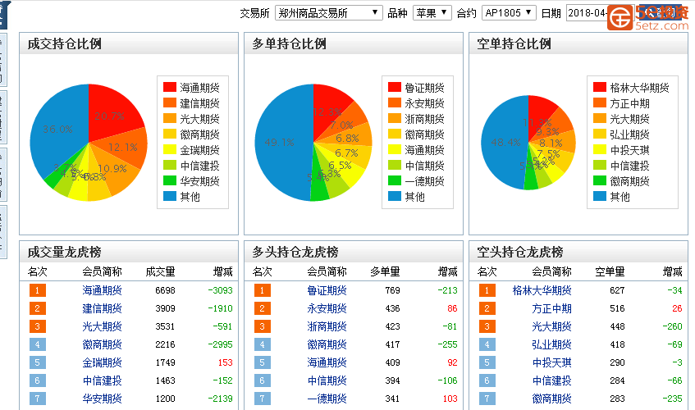
Task: Click the blue 其他 swatch in 多单持仓比例 legend
Action: (395, 196)
